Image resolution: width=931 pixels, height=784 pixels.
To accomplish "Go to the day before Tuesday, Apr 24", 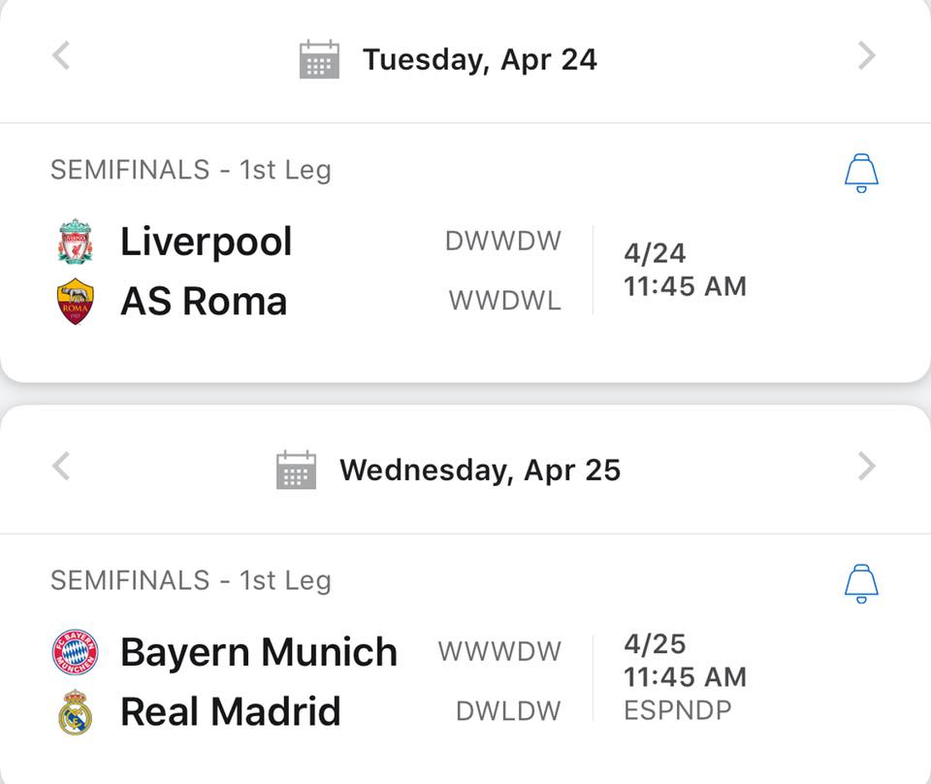I will click(61, 55).
